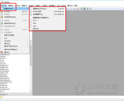Expand the 新建文件(X) submenu arrow

pos(28,9)
